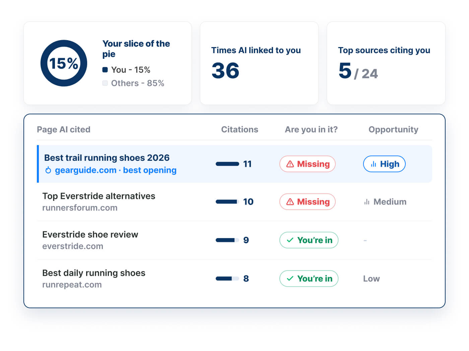Select the Top Everstride alternatives row
Image resolution: width=469 pixels, height=351 pixels.
(234, 202)
